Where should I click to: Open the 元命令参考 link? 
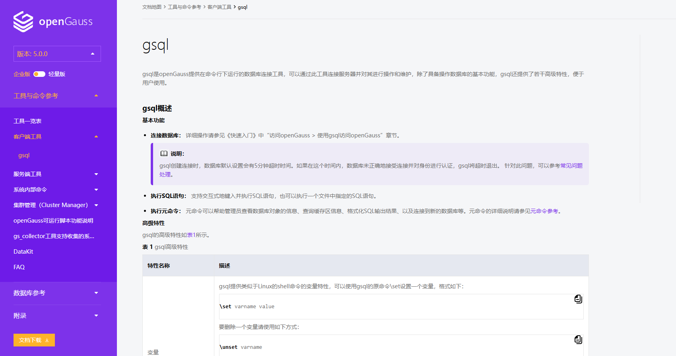tap(544, 211)
